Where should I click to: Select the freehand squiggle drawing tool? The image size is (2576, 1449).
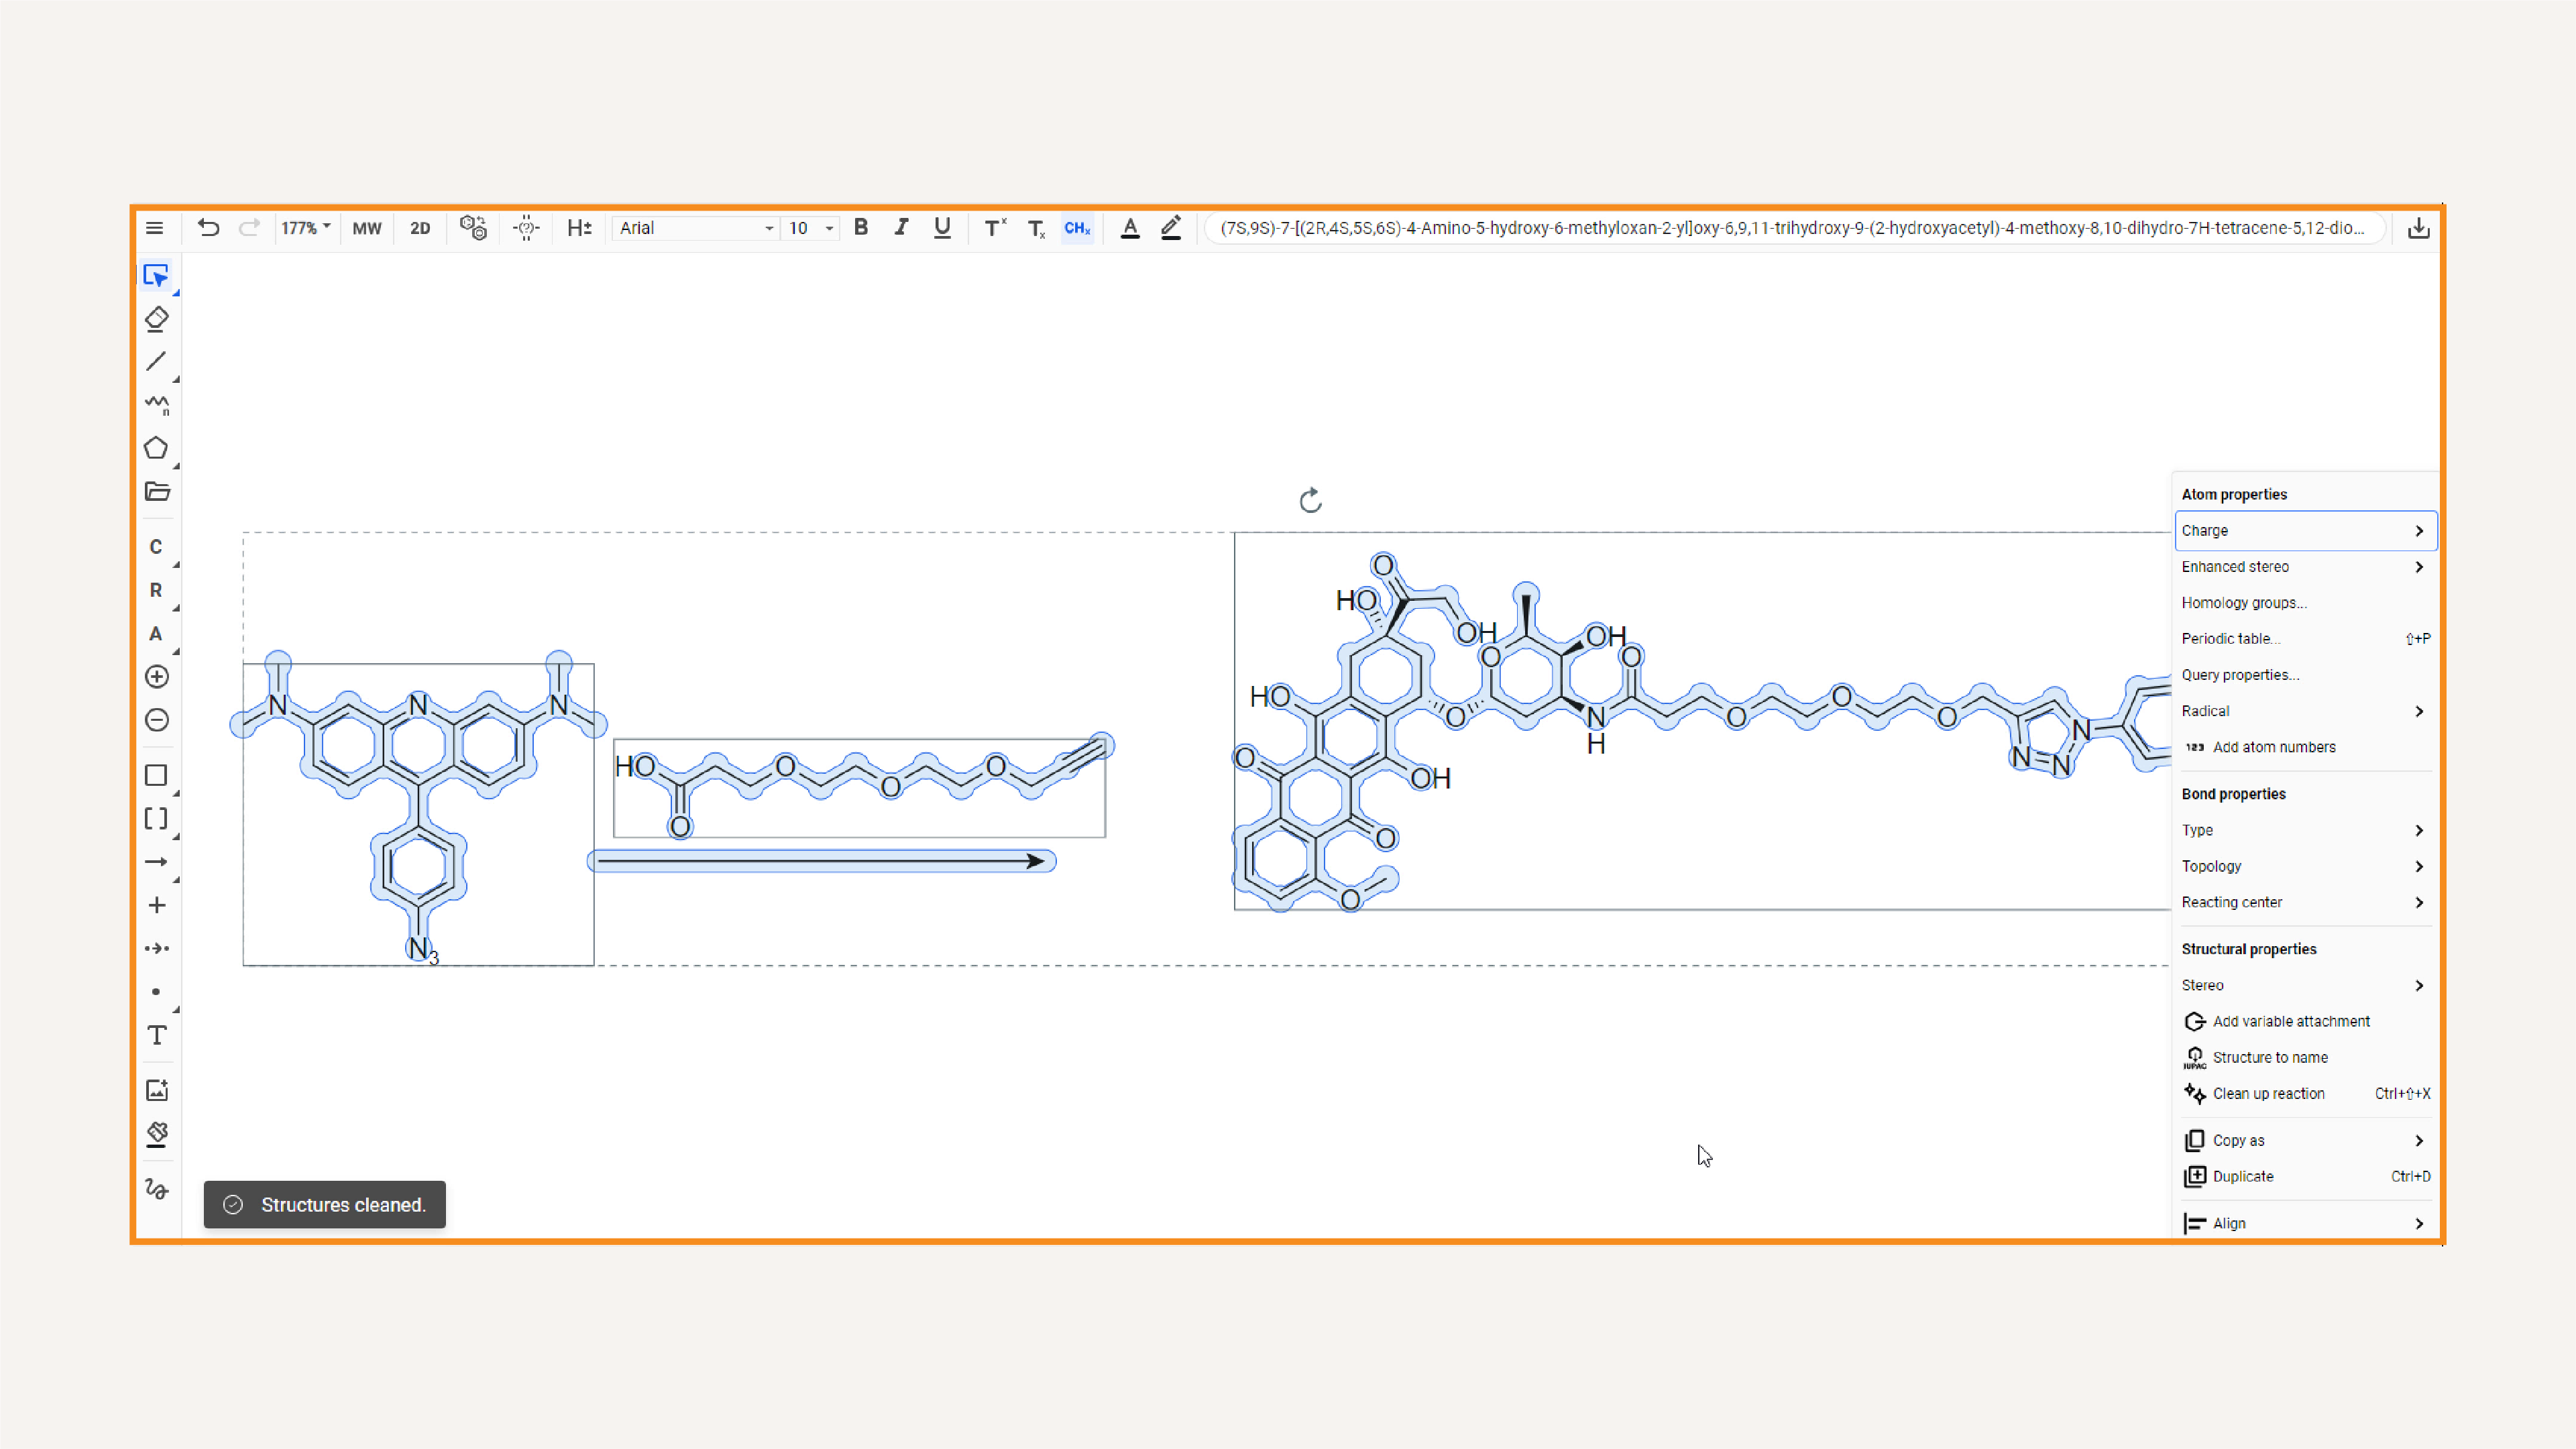[156, 1189]
